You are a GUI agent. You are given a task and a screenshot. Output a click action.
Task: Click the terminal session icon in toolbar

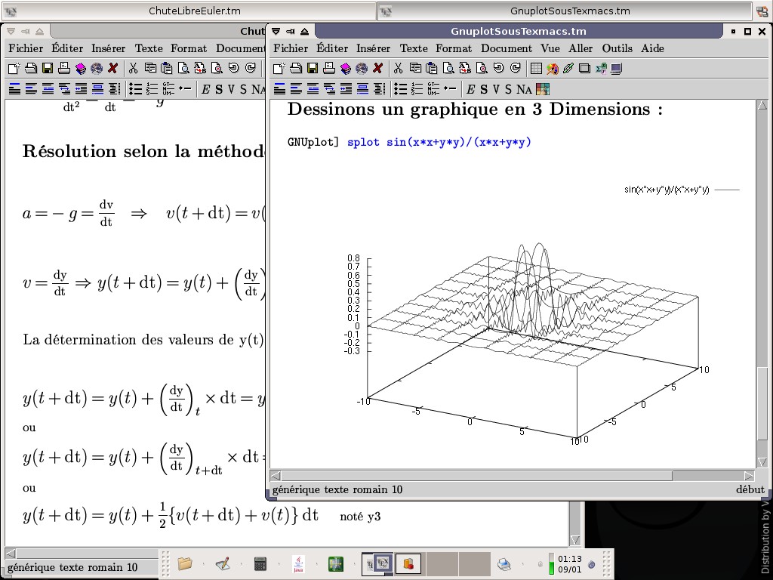point(616,69)
